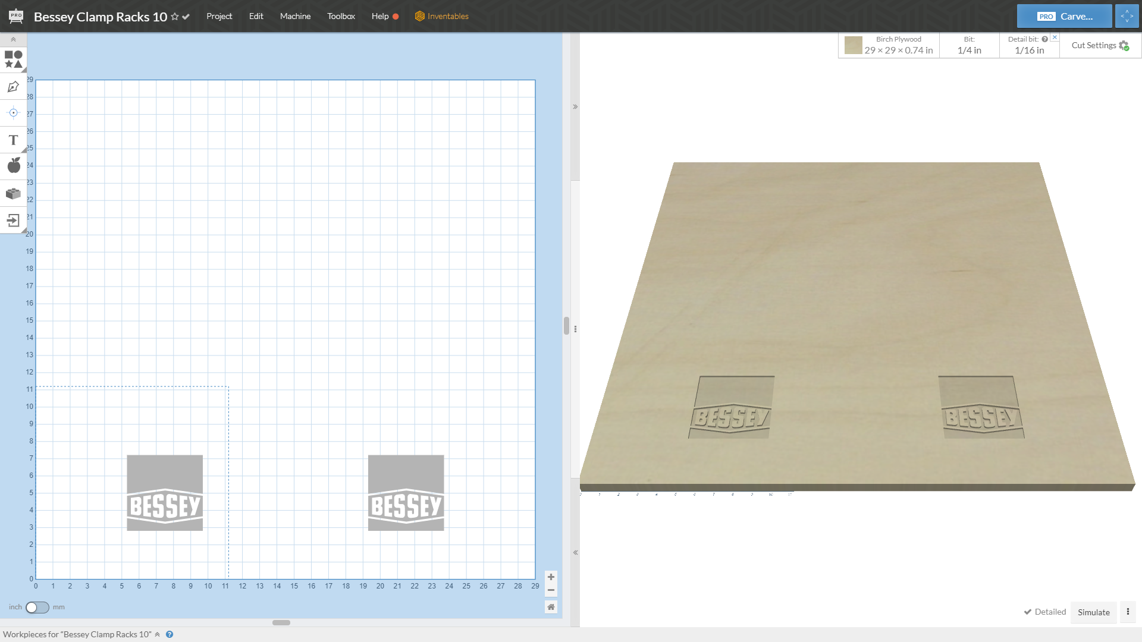Viewport: 1142px width, 642px height.
Task: Open the Apps brick icon
Action: pos(13,194)
